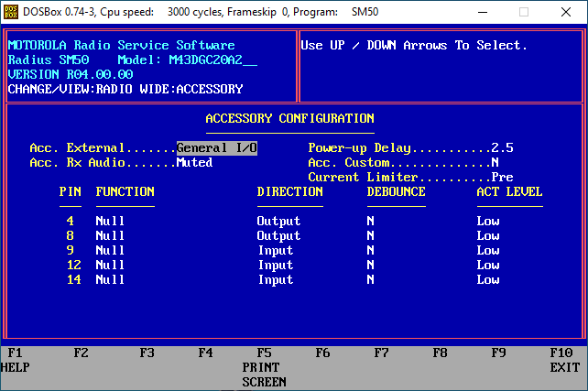Select pin 9 debounce N value
The image size is (588, 391).
tap(370, 250)
